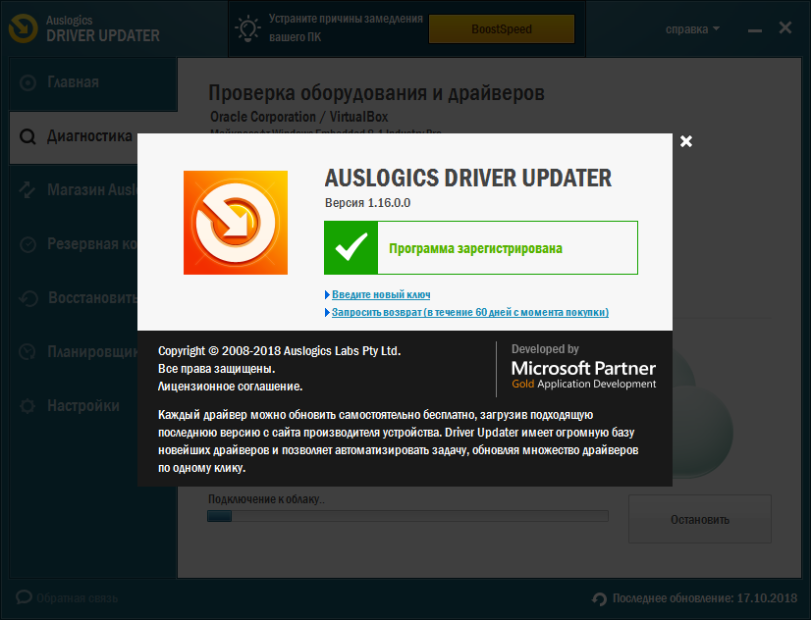Click the Auslogics logo in the title bar
Screen dimensions: 811x620
pyautogui.click(x=22, y=26)
